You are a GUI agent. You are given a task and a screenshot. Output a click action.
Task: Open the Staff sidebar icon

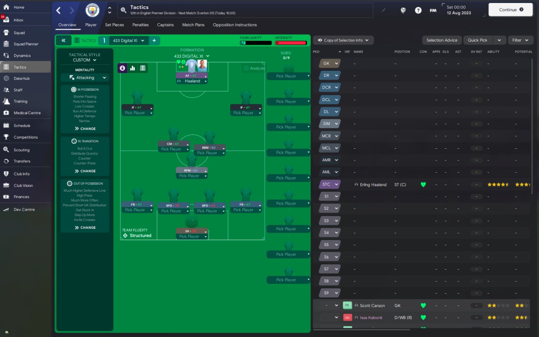coord(6,90)
